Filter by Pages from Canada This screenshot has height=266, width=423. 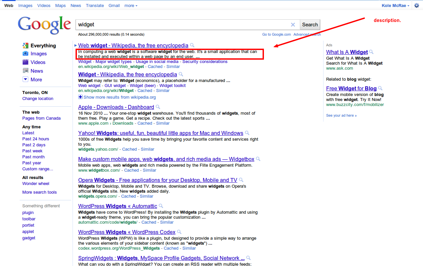pos(41,118)
